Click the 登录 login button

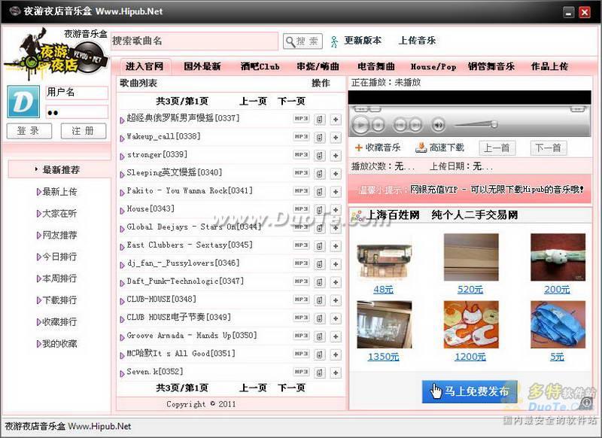tap(29, 131)
